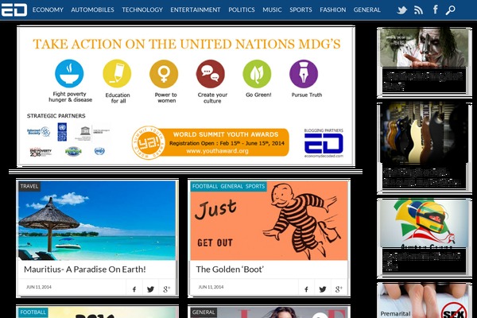This screenshot has width=477, height=318.
Task: Open the Premarital sex sidebar thumbnail
Action: (424, 301)
